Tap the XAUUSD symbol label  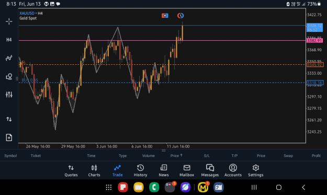pos(27,13)
